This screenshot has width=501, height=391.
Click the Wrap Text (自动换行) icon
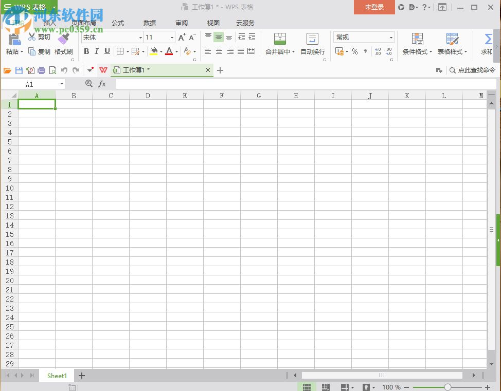[x=312, y=39]
